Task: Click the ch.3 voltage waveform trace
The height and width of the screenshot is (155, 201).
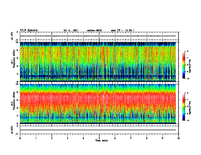Action: (x=98, y=130)
